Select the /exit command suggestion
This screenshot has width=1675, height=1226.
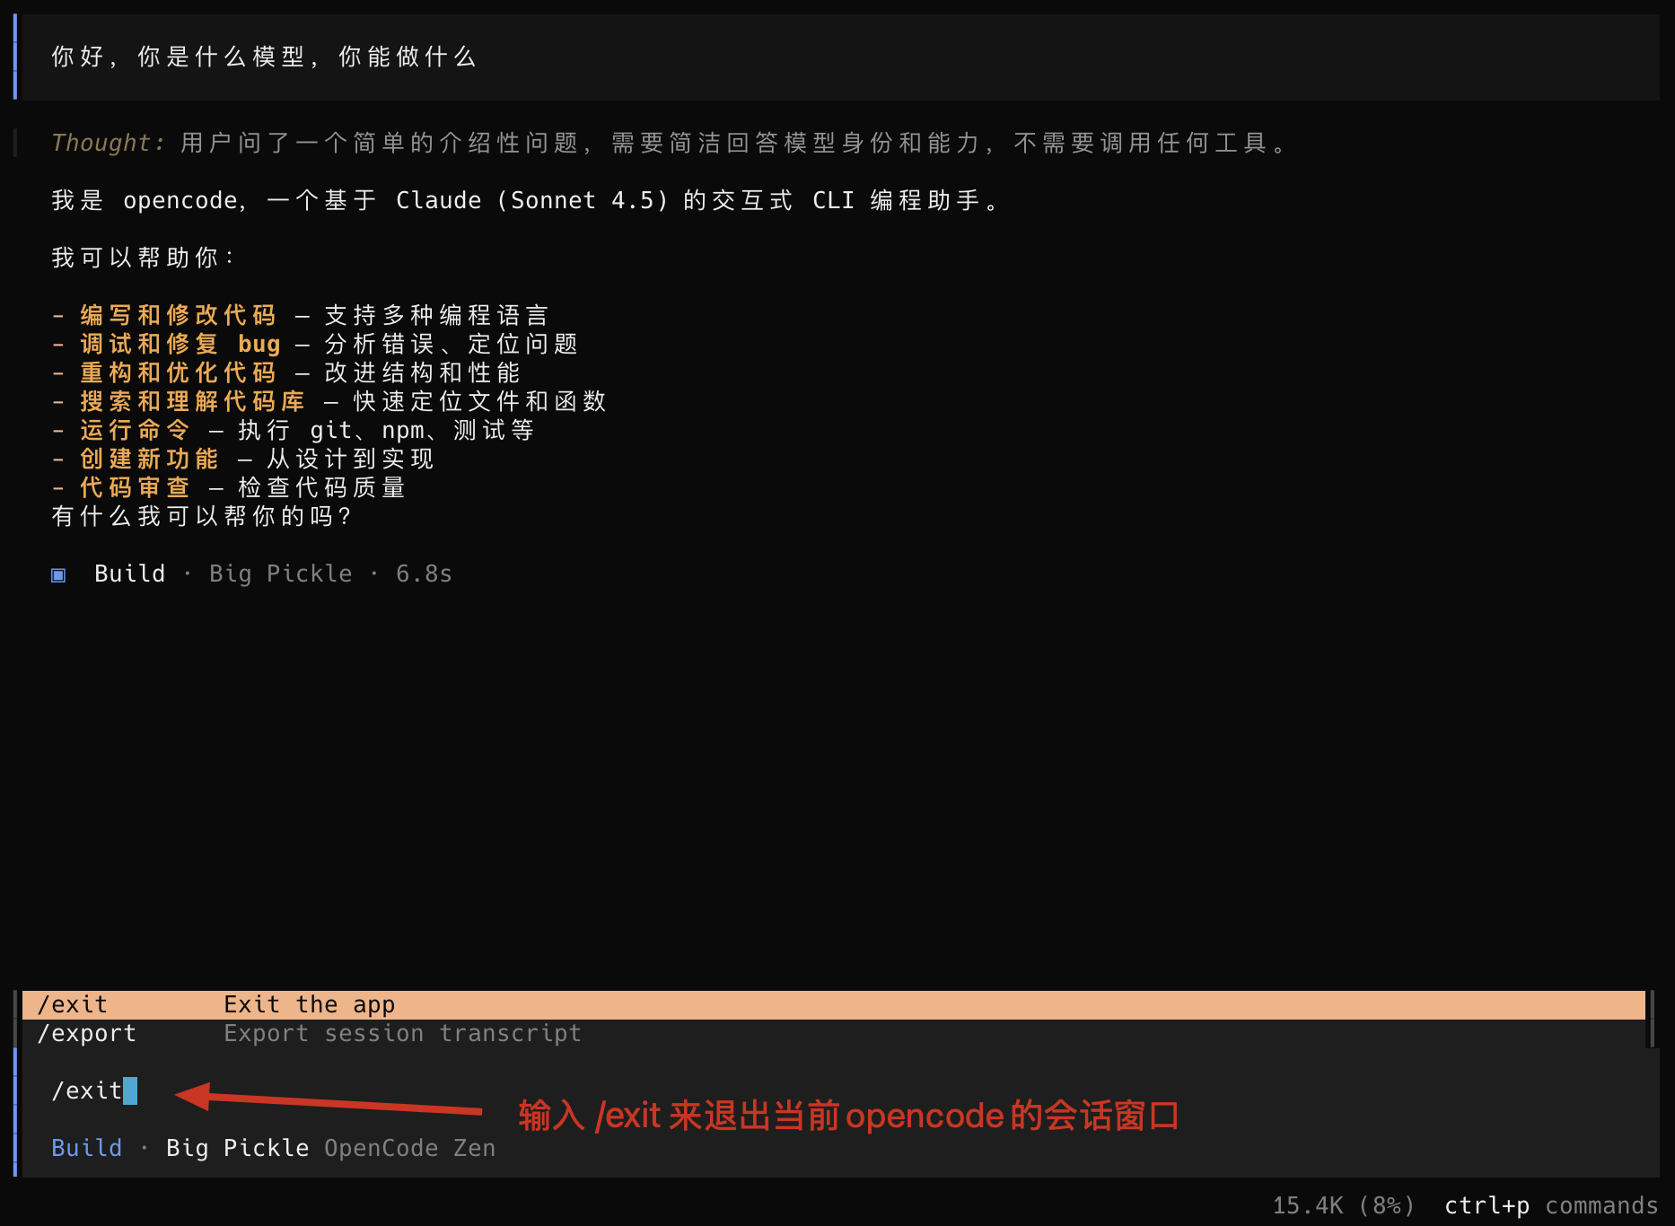tap(834, 1004)
